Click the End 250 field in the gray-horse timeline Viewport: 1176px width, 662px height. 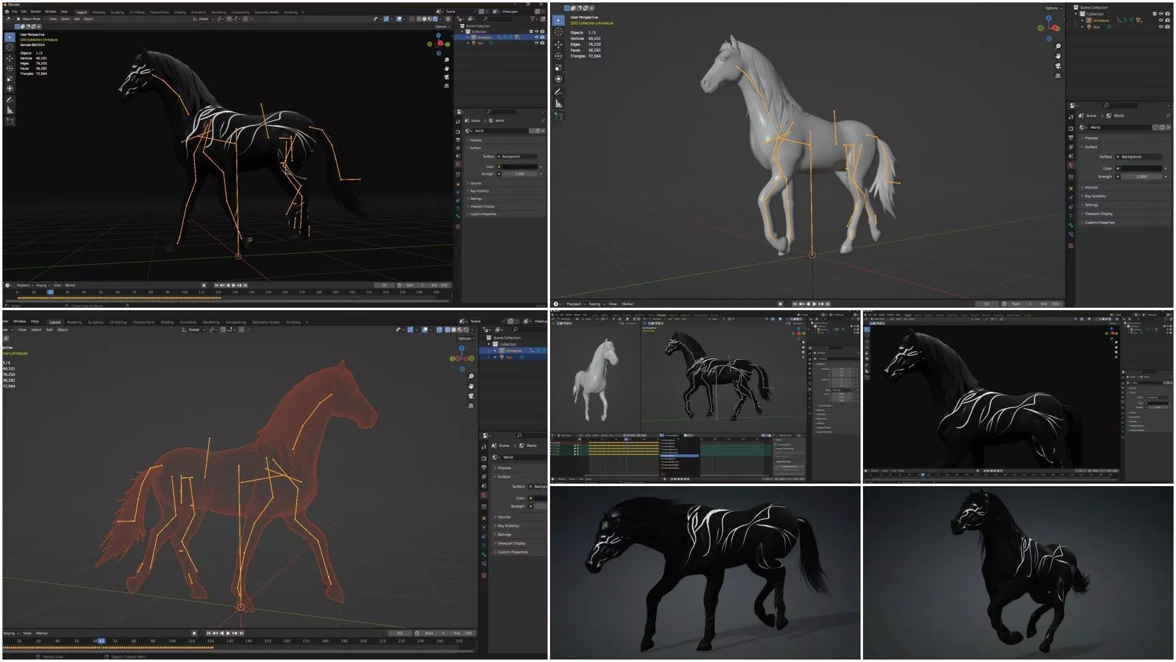[x=1050, y=304]
